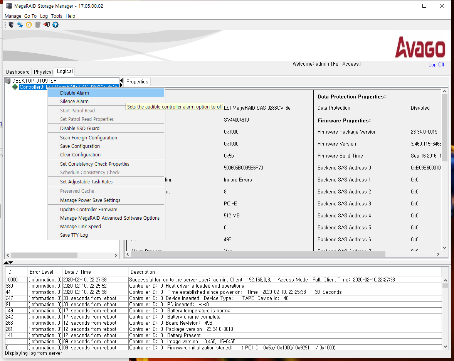This screenshot has width=454, height=361.
Task: Choose Save TTY Log entry
Action: tap(106, 235)
